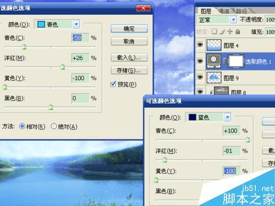Open the 青色 color dropdown arrow
This screenshot has width=275, height=206.
[76, 24]
